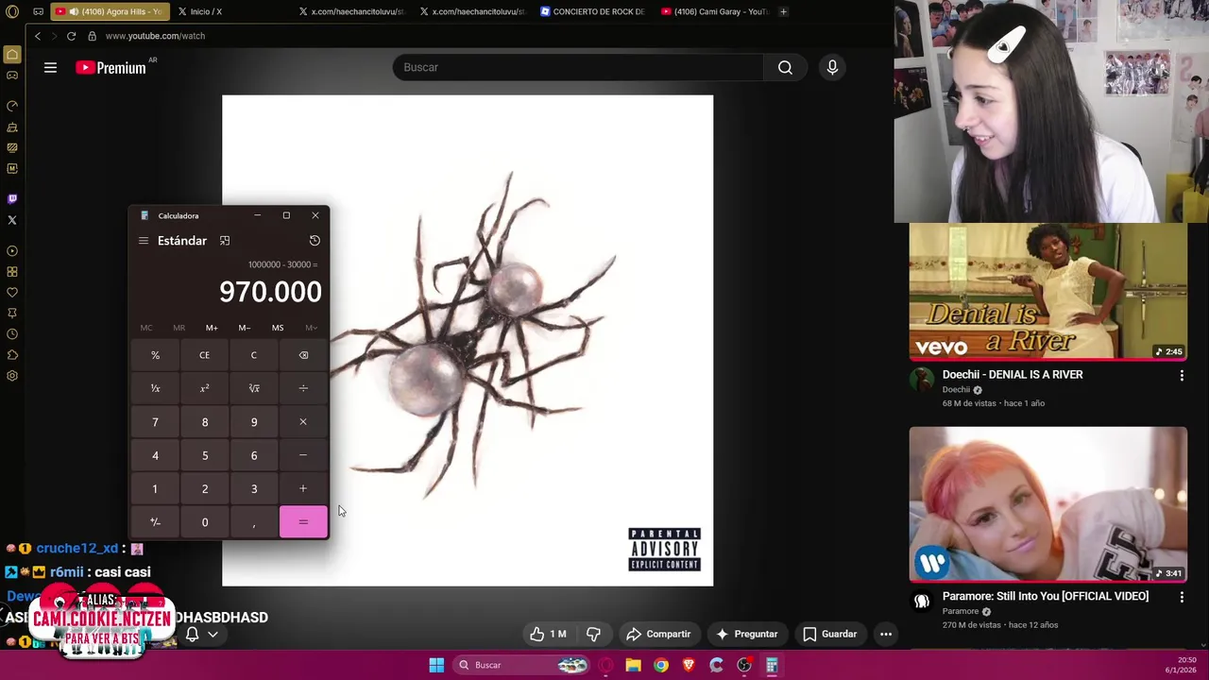
Task: Toggle sign with the plus-minus key
Action: [x=155, y=522]
